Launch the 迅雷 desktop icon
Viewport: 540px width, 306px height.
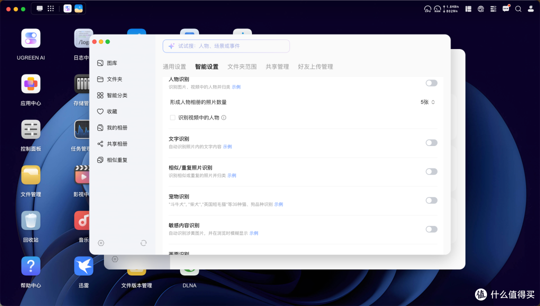(83, 266)
